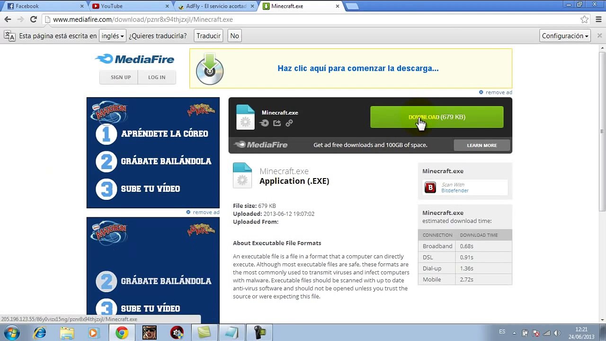Click the Bitdefender red B icon
Image resolution: width=606 pixels, height=341 pixels.
[x=430, y=188]
